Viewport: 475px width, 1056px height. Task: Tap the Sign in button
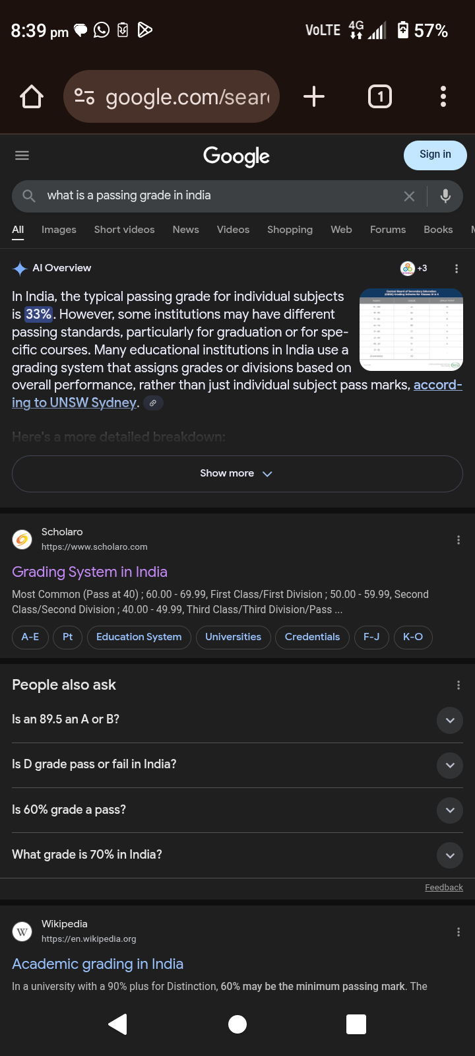pos(435,154)
